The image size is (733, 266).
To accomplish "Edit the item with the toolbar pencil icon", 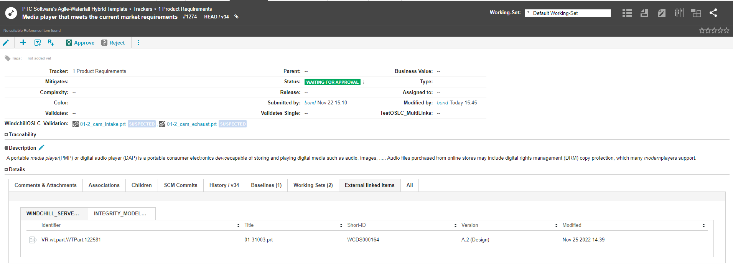I will tap(6, 43).
